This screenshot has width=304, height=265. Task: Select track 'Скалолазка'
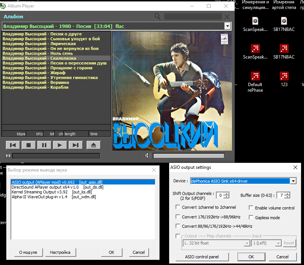point(56,58)
